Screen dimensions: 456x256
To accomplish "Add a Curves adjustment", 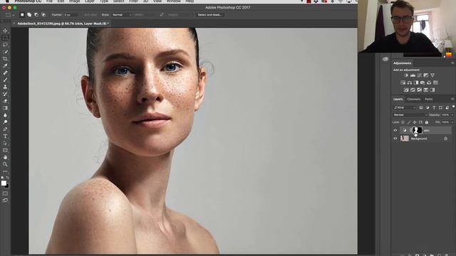I will coord(419,75).
